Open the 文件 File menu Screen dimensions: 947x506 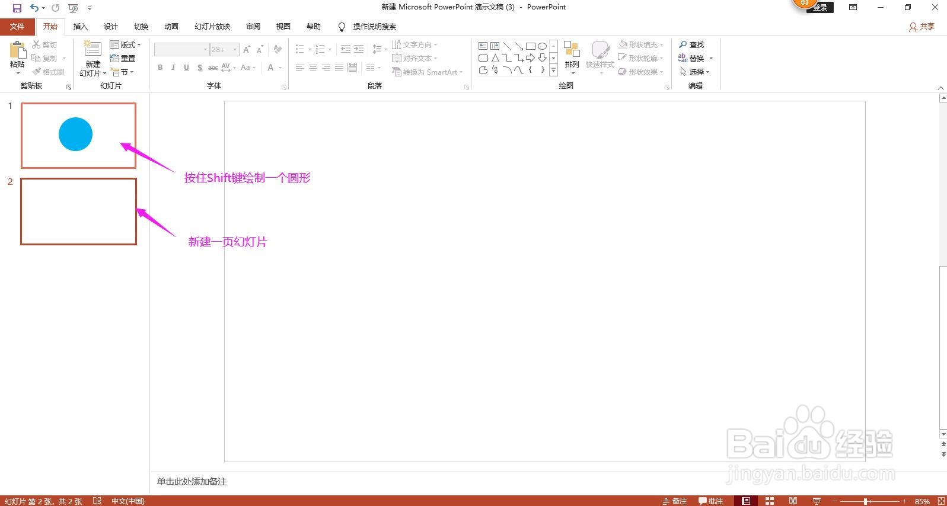point(17,27)
